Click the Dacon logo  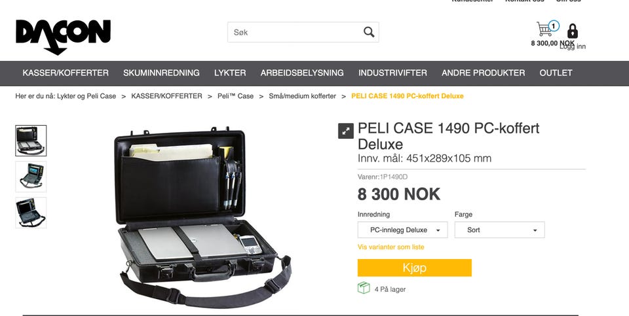click(x=63, y=37)
